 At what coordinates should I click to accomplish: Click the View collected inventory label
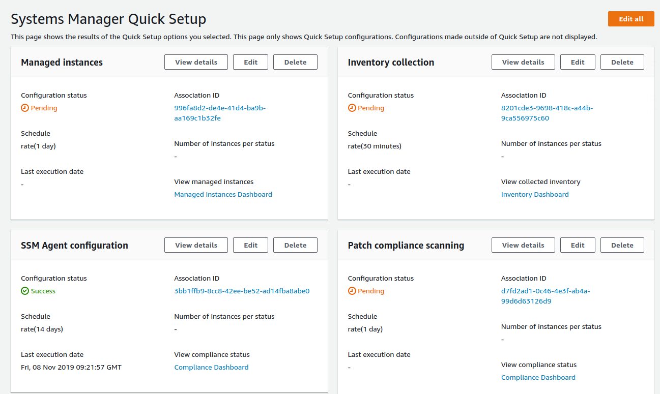pyautogui.click(x=540, y=181)
